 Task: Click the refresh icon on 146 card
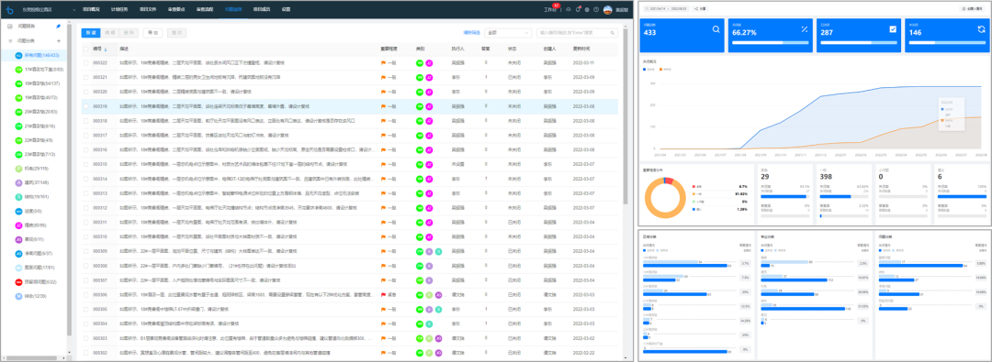coord(981,29)
